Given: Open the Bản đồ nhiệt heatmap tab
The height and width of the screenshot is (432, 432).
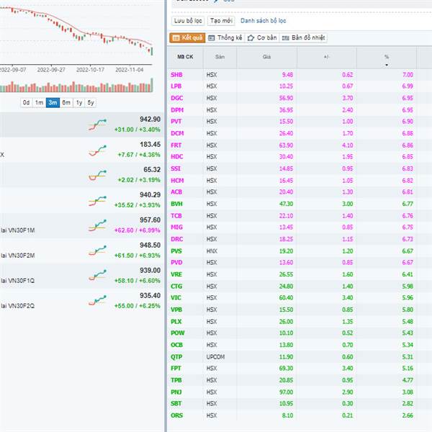Looking at the screenshot, I should point(304,37).
